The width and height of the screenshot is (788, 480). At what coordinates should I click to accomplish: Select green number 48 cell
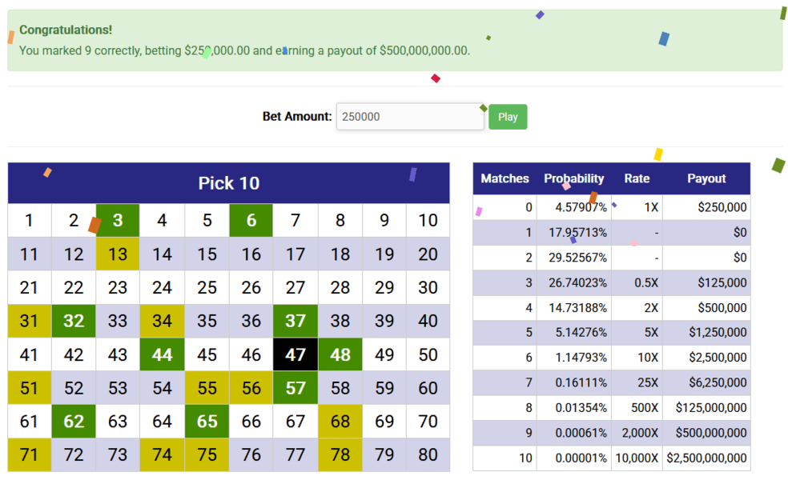click(340, 354)
